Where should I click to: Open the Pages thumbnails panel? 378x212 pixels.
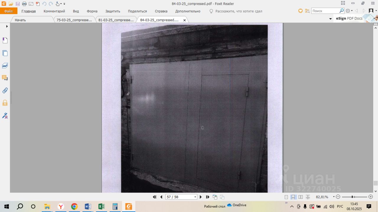click(x=5, y=53)
